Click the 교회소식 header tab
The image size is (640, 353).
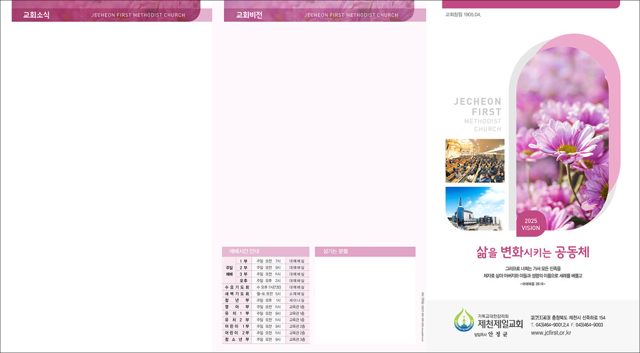point(36,15)
